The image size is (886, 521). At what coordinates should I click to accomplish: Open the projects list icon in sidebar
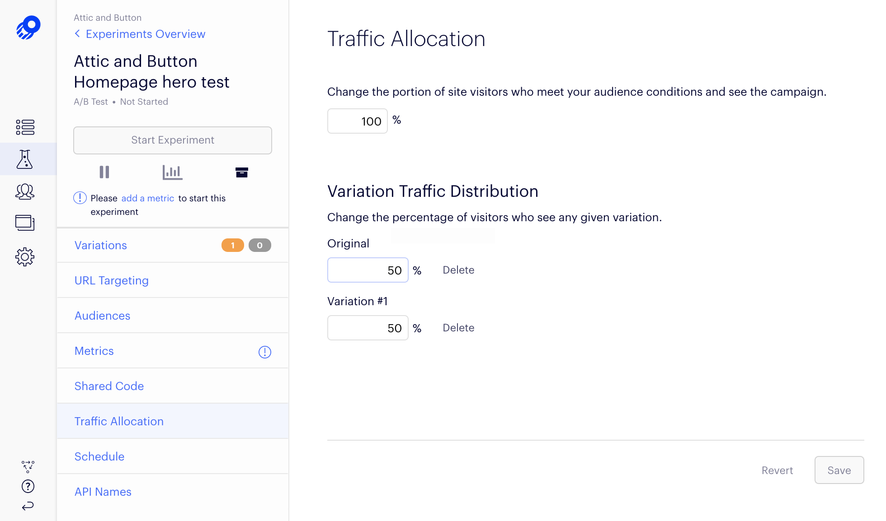(25, 127)
